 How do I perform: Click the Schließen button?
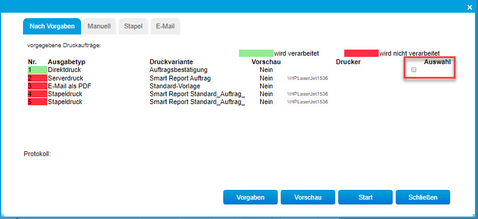coord(423,197)
